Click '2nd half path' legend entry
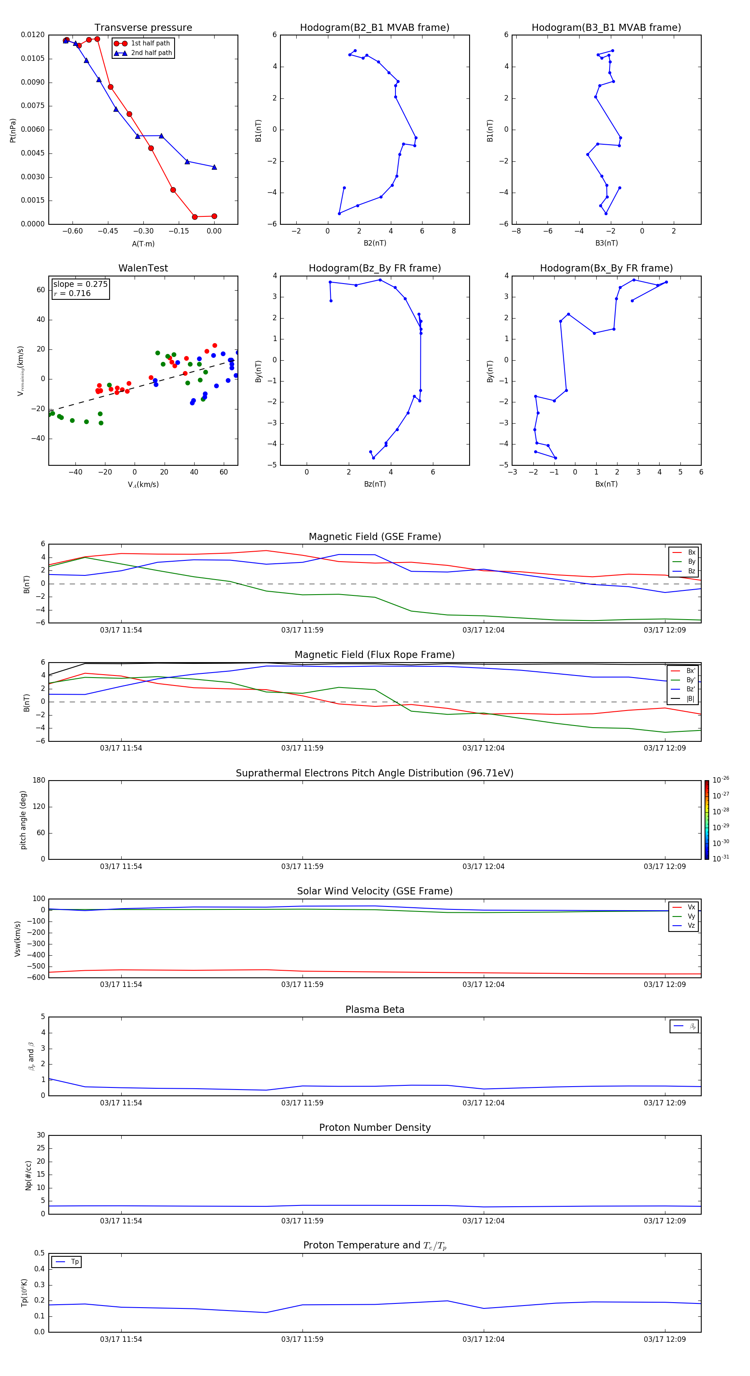The image size is (750, 1376). pos(143,53)
